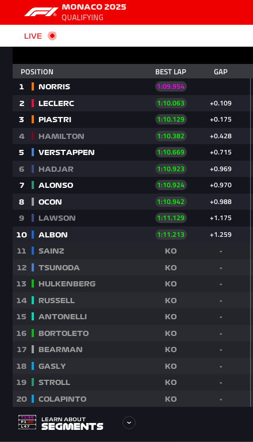The width and height of the screenshot is (253, 442).
Task: Click the MONACO 2025 title text
Action: 94,7
